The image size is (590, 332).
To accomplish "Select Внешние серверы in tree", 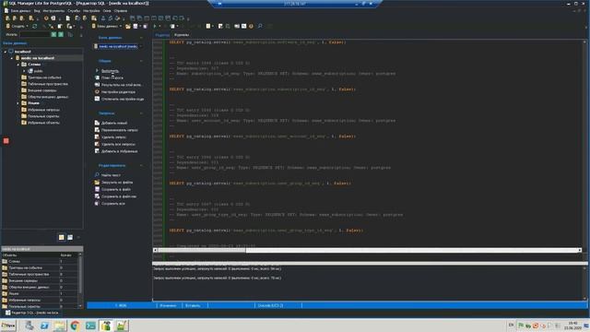I will tap(41, 90).
